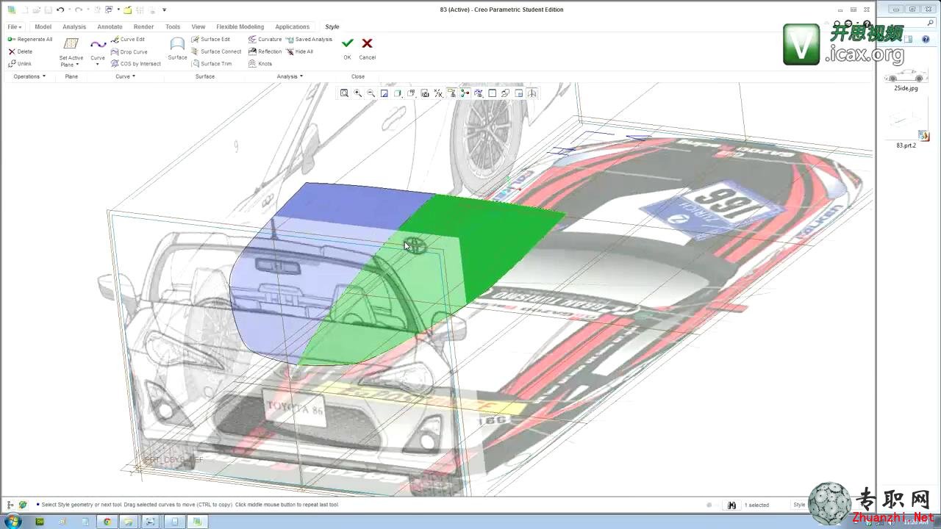Click the Refit view icon
The width and height of the screenshot is (941, 529).
(x=344, y=93)
